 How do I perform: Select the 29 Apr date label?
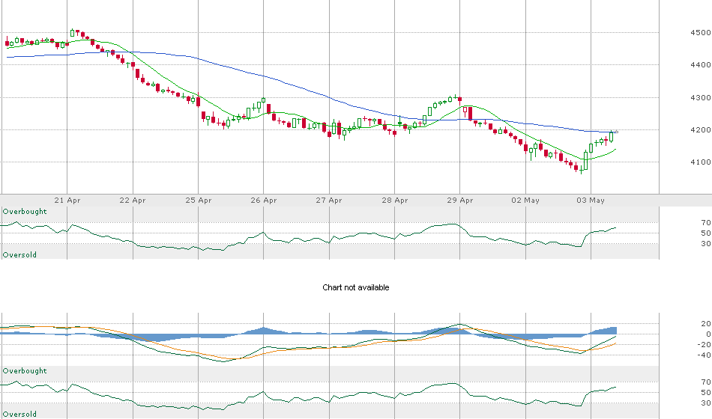[x=460, y=200]
